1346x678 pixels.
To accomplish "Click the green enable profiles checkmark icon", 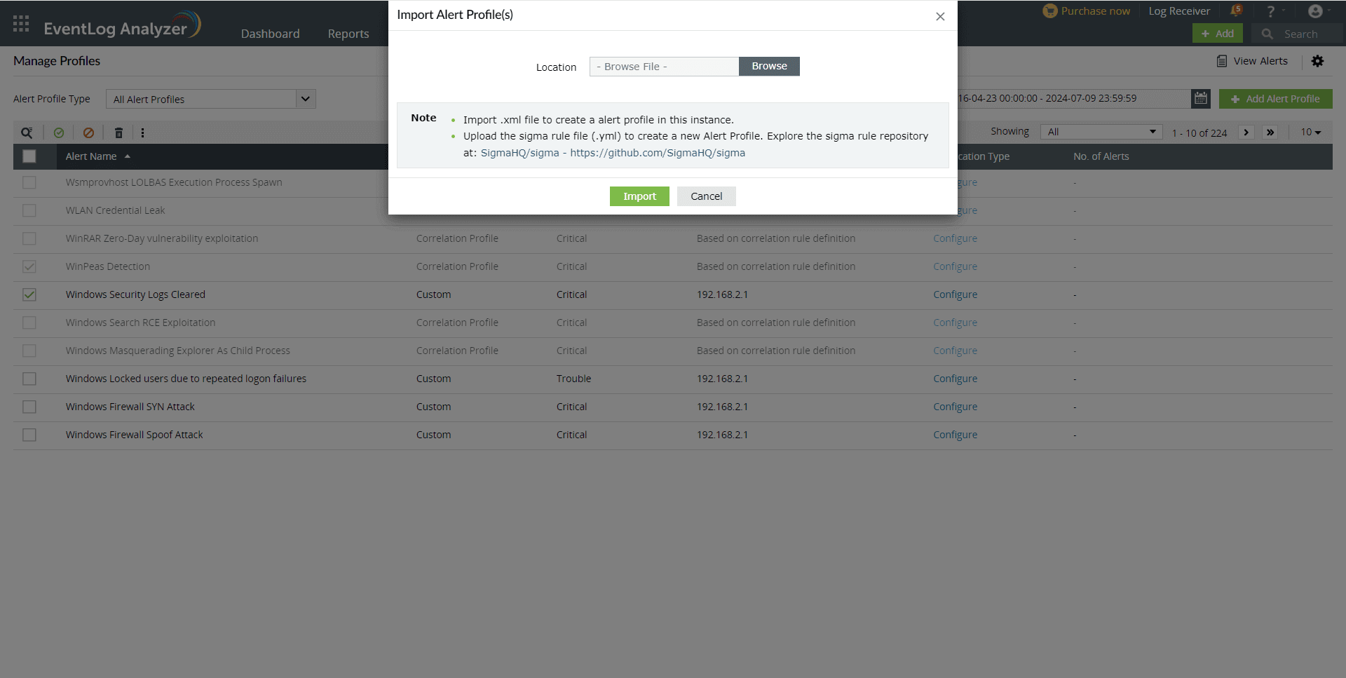I will 59,133.
